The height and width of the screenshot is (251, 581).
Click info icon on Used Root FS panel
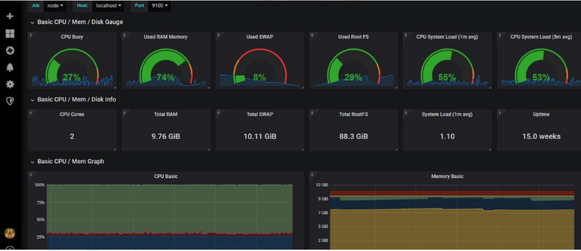point(312,35)
